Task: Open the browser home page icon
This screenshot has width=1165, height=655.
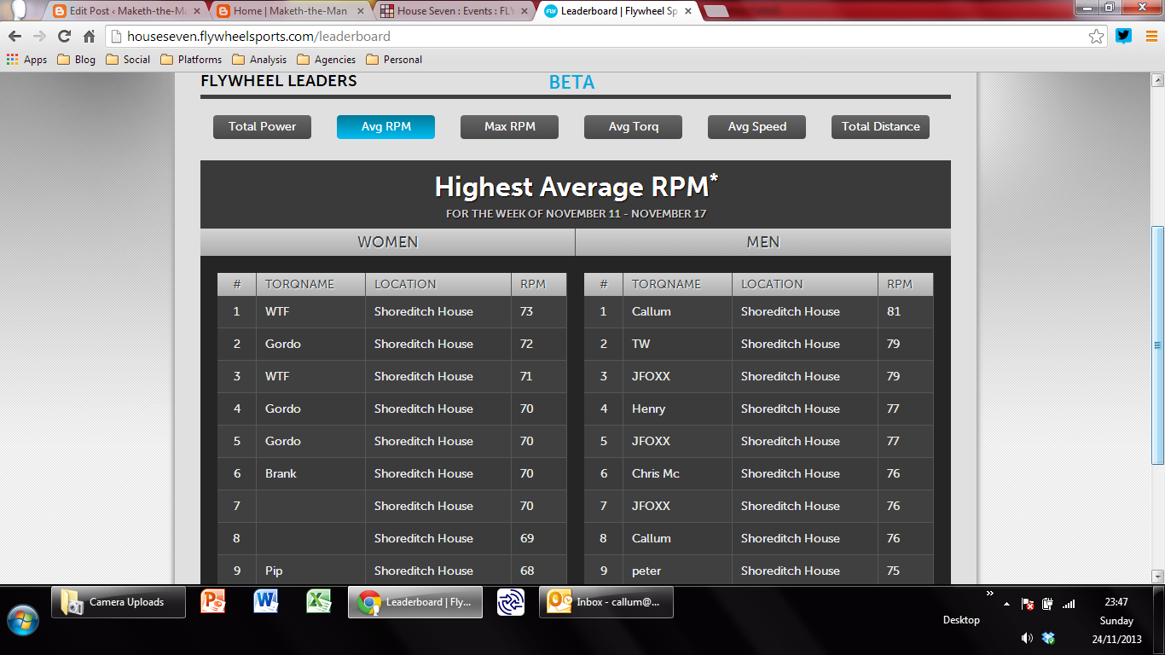Action: [89, 37]
